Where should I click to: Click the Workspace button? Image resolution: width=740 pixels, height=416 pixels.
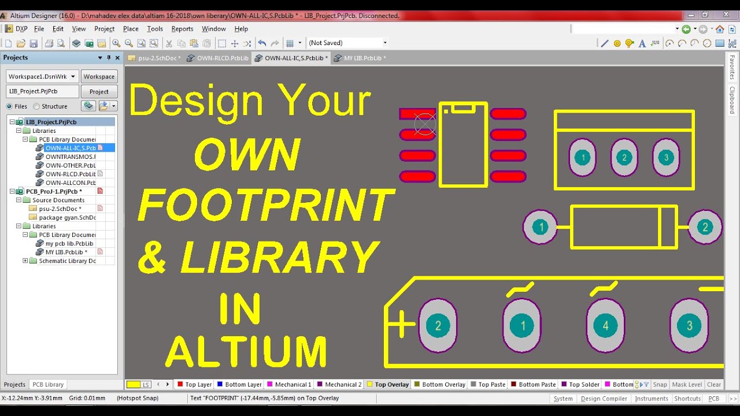tap(99, 76)
